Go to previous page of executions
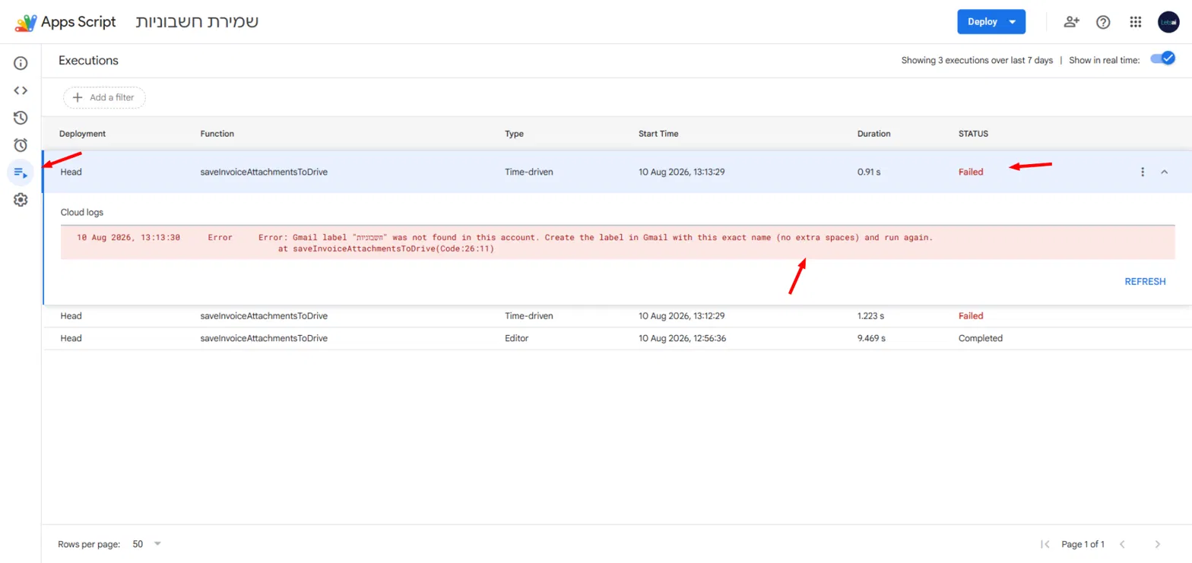The image size is (1192, 563). (1122, 544)
